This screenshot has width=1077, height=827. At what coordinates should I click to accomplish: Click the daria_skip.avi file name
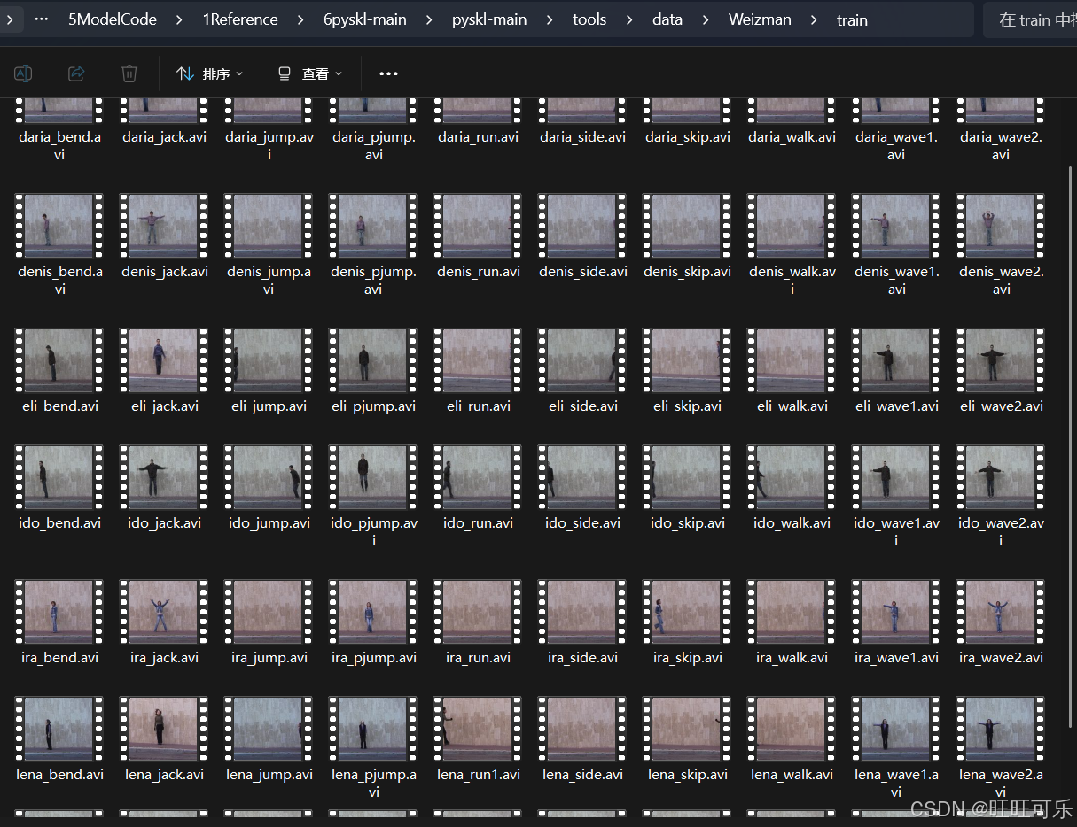pos(688,137)
